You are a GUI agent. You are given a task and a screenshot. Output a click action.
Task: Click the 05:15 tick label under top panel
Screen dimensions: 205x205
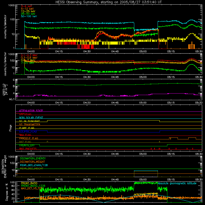click(171, 52)
